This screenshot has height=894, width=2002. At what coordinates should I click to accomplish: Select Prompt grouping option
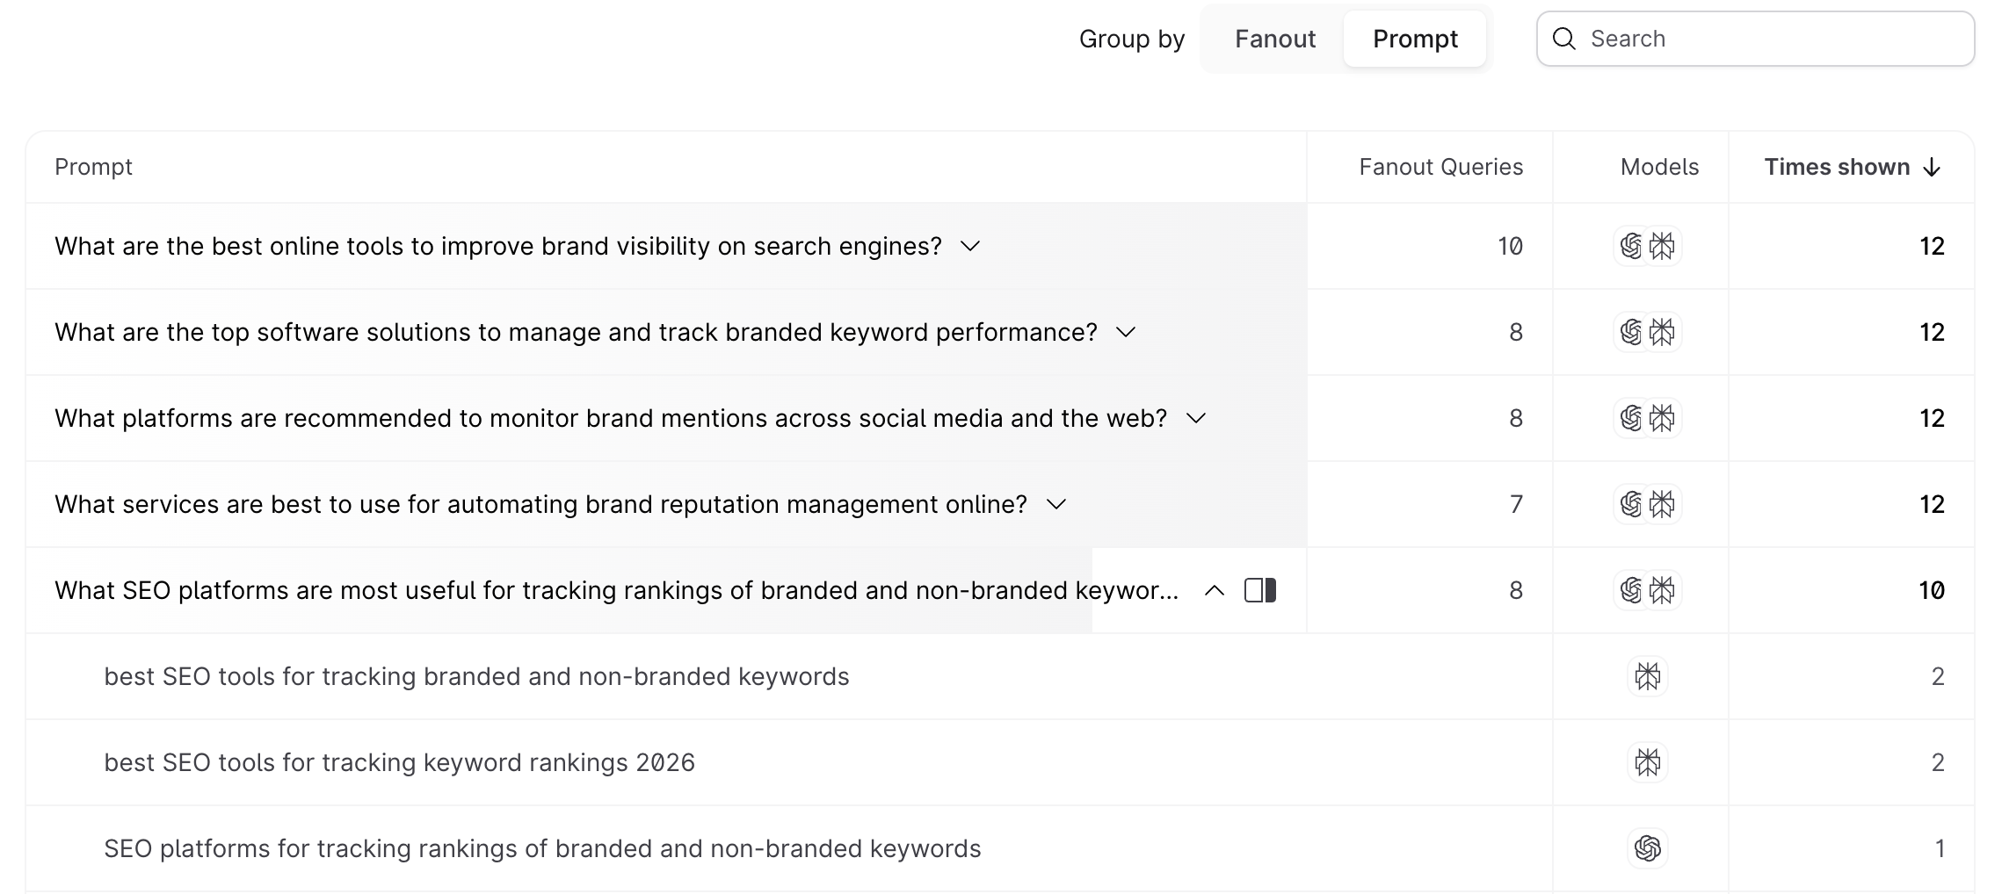pos(1415,39)
